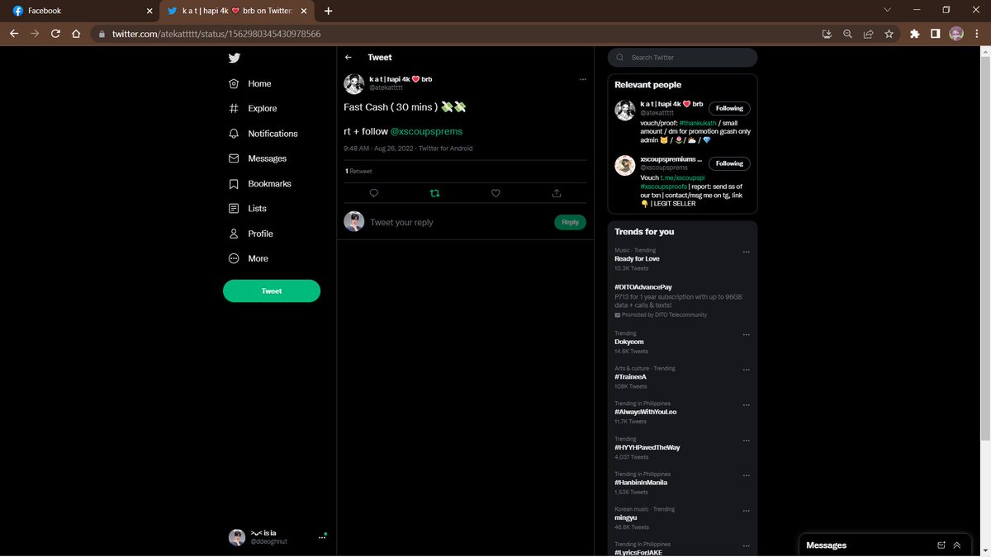Screen dimensions: 991x557
Task: Open Messages in the sidebar
Action: tap(257, 158)
